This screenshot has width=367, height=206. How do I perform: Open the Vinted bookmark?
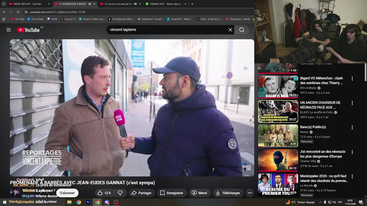tap(92, 19)
